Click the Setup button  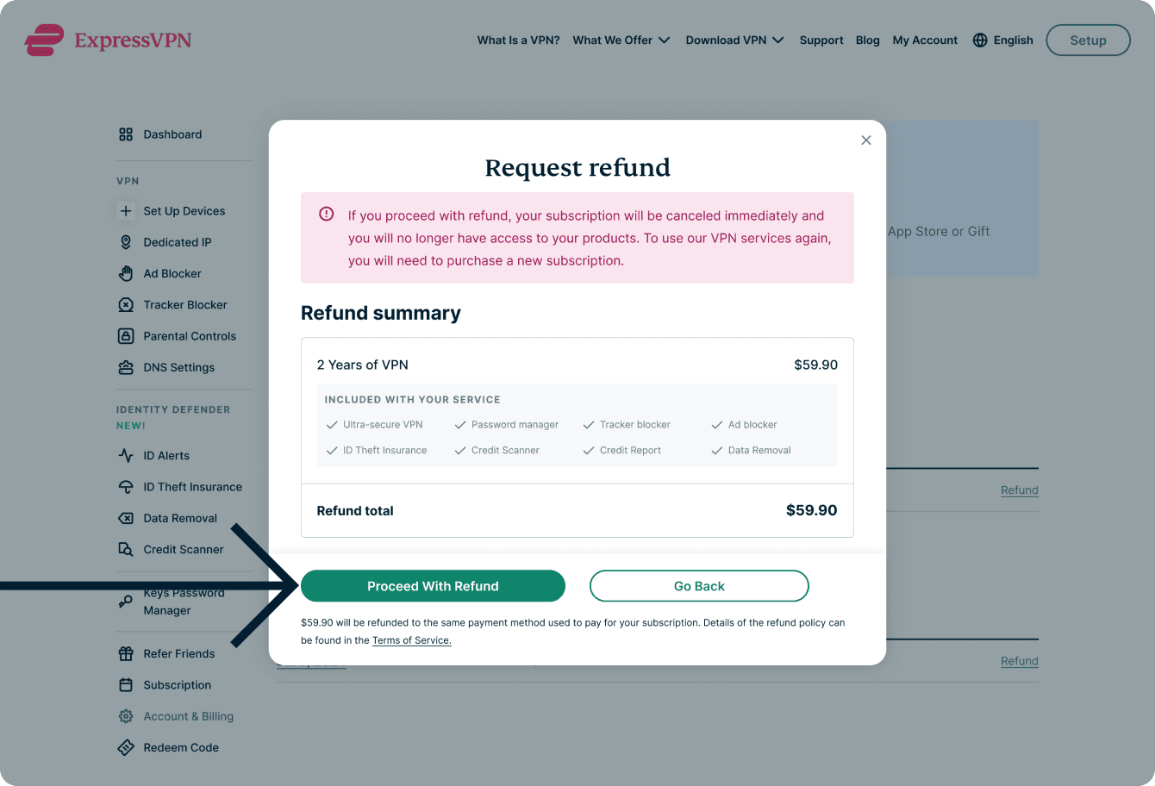1088,41
